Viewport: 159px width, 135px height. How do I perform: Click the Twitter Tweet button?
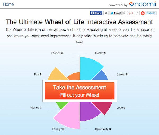pos(116,13)
